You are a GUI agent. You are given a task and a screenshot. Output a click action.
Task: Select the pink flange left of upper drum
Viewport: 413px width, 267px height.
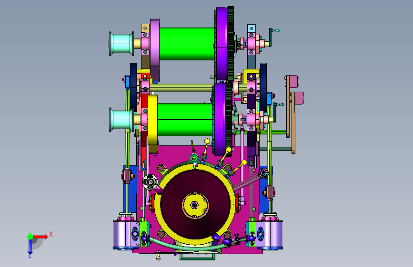pyautogui.click(x=155, y=43)
